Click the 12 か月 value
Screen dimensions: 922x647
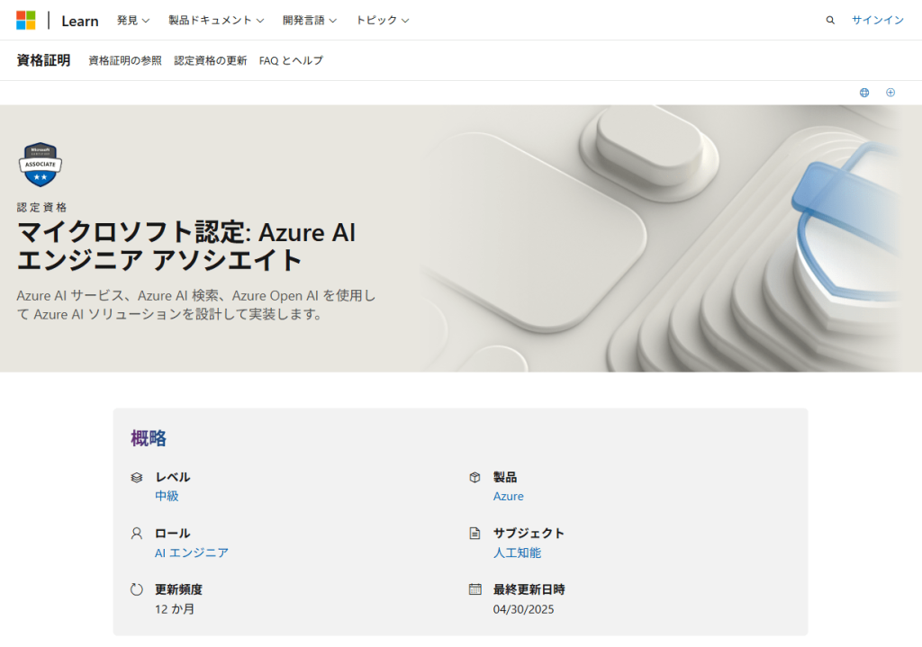tap(175, 609)
